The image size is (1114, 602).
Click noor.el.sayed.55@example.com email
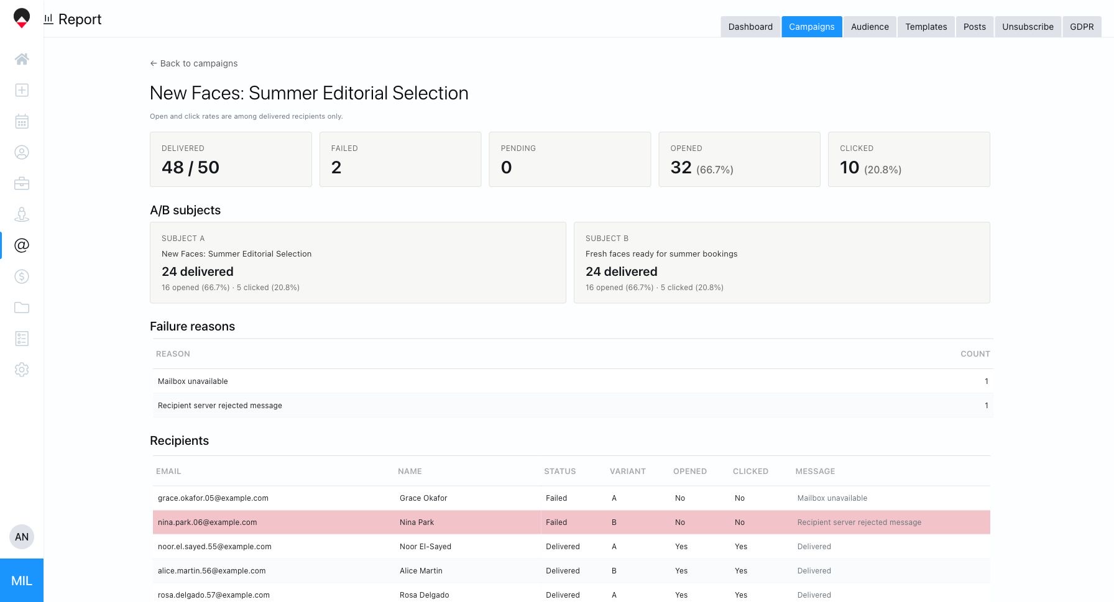pyautogui.click(x=214, y=547)
